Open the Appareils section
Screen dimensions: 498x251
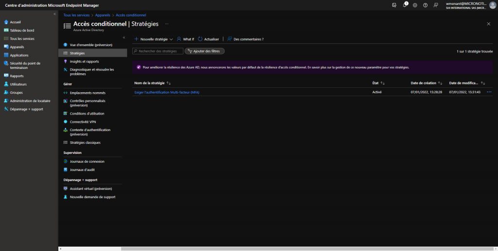click(x=17, y=47)
